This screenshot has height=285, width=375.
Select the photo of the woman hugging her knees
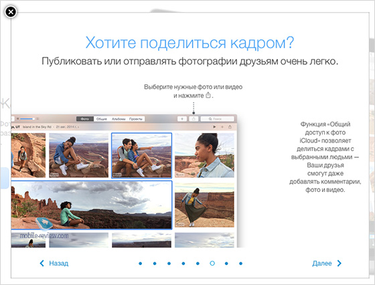tap(79, 155)
